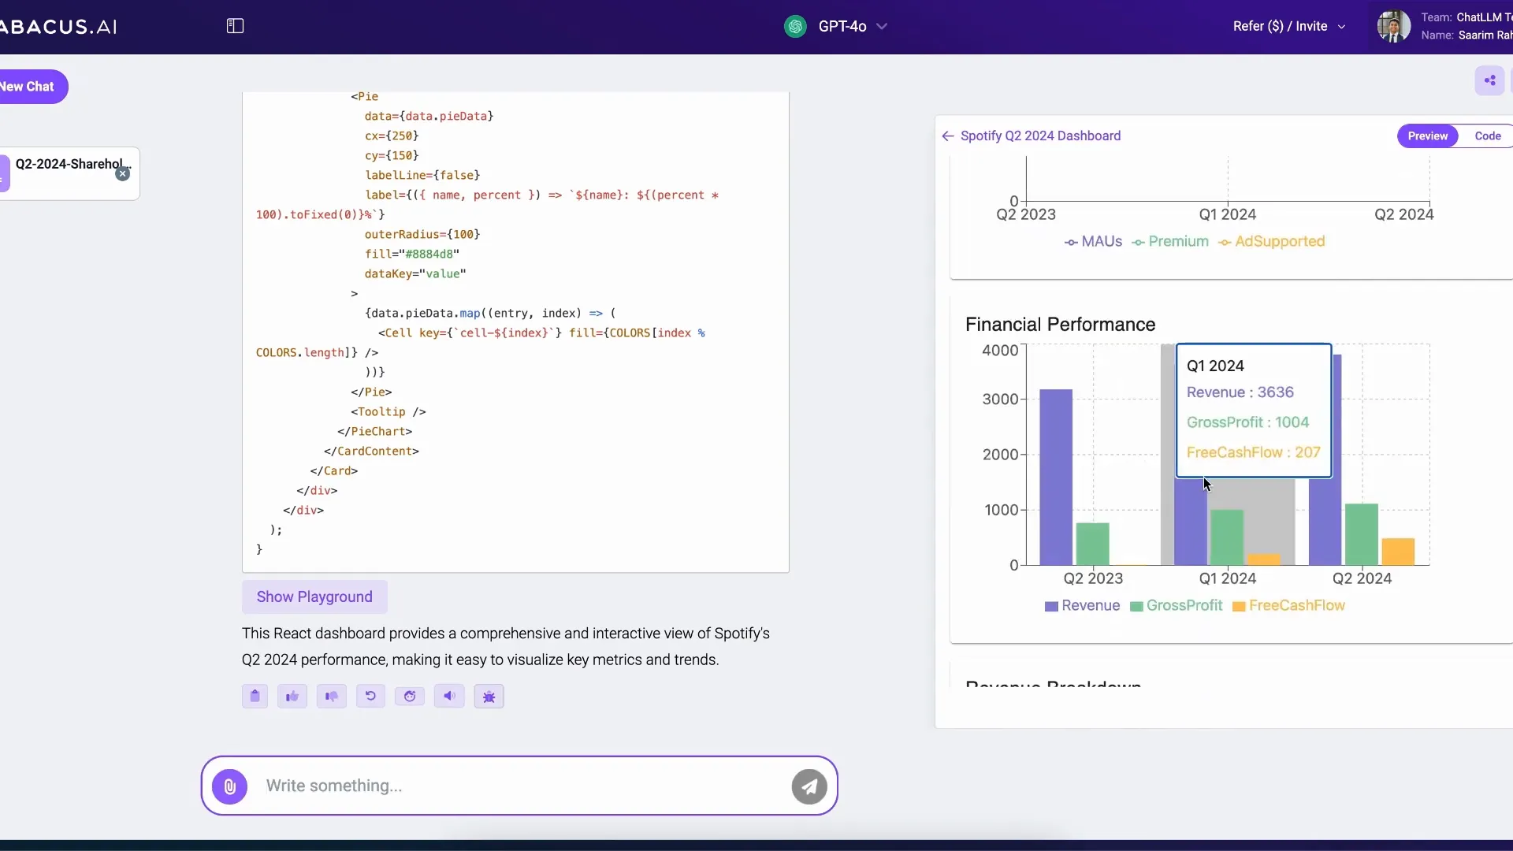Image resolution: width=1513 pixels, height=851 pixels.
Task: Focus the Write something input field
Action: click(x=520, y=786)
